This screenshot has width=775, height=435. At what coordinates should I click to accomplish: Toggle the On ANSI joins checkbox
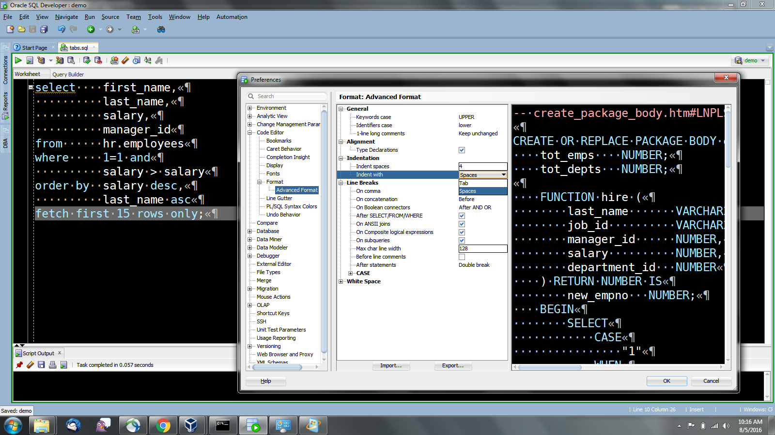click(462, 224)
